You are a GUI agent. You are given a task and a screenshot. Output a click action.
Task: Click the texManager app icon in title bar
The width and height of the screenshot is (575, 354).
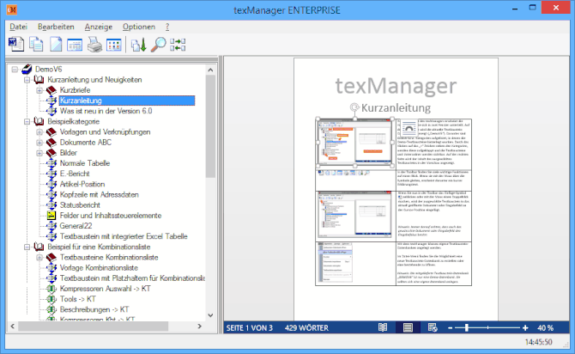[12, 9]
